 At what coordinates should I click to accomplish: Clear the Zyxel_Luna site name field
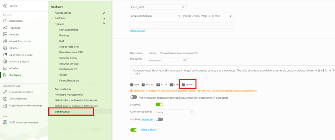(x=183, y=7)
